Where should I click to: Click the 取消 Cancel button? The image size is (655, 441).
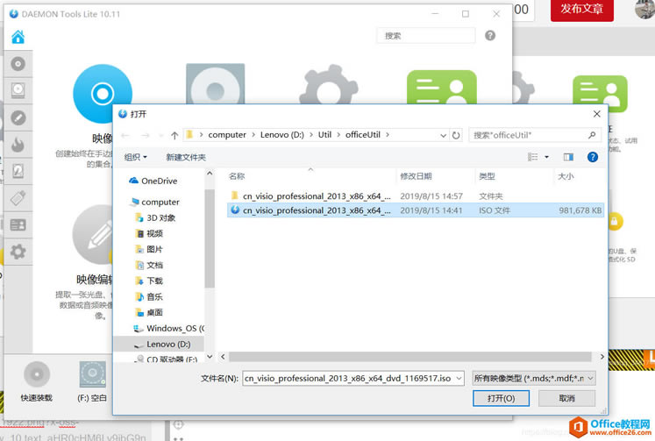point(566,398)
